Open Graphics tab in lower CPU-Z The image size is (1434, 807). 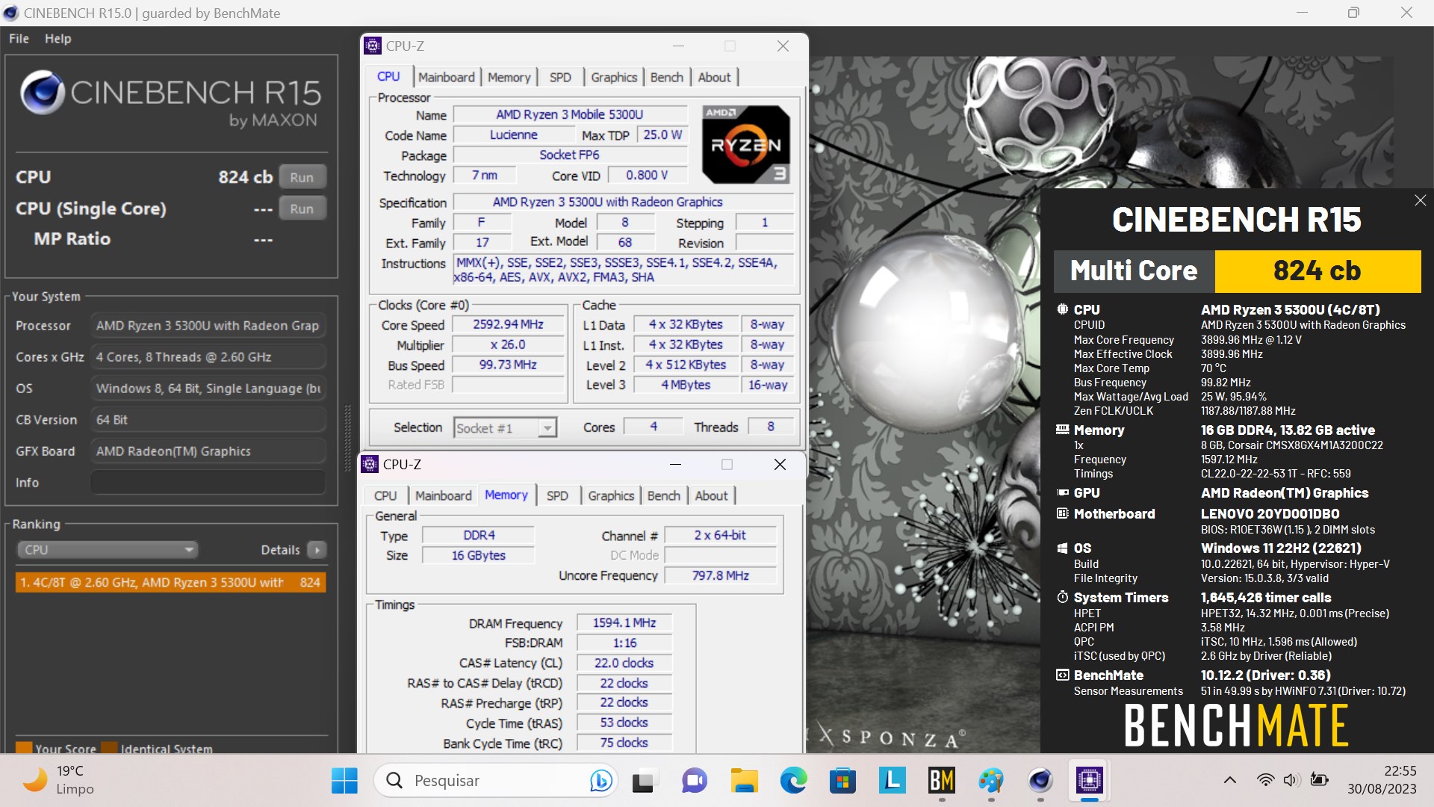(611, 495)
